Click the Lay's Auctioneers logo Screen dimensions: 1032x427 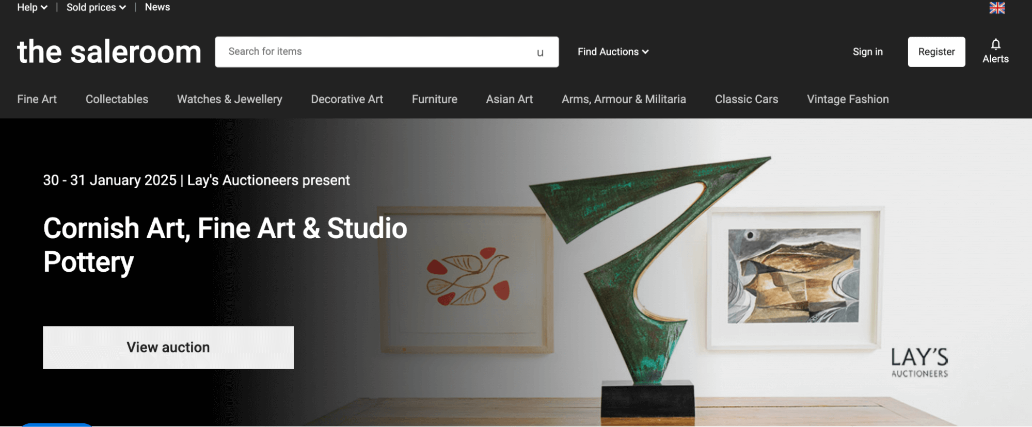[919, 363]
